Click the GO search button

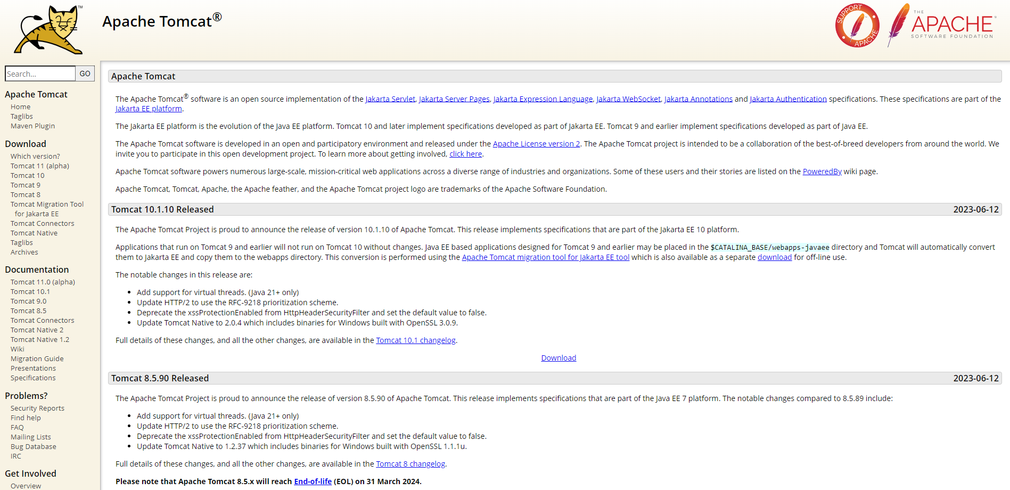(85, 73)
